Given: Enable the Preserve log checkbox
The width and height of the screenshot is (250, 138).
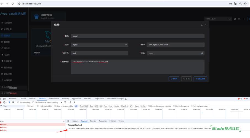Looking at the screenshot, I should tap(18, 102).
